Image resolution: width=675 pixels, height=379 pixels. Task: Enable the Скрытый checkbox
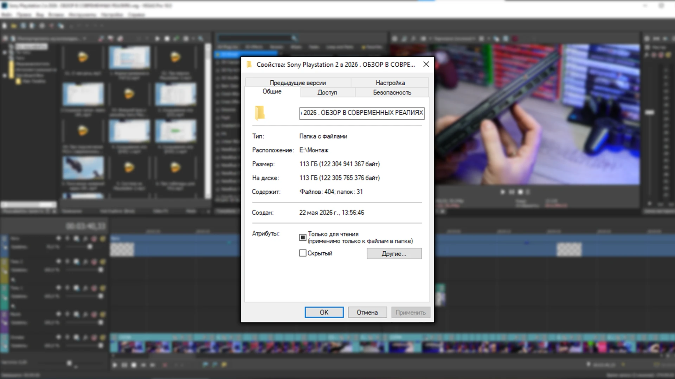[303, 253]
